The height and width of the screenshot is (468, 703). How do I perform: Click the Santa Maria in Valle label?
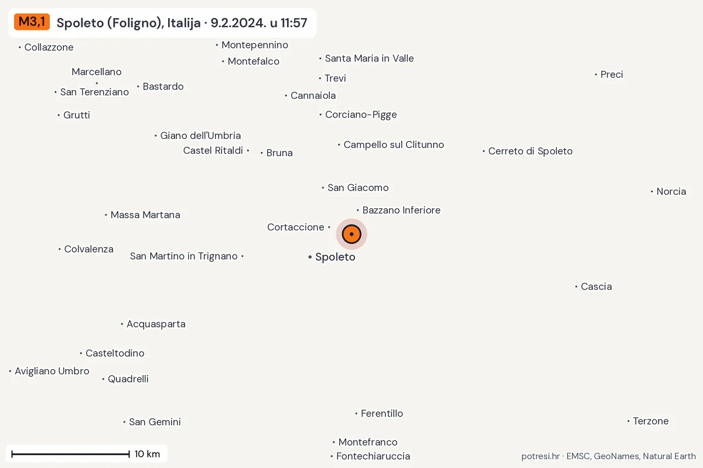(370, 58)
